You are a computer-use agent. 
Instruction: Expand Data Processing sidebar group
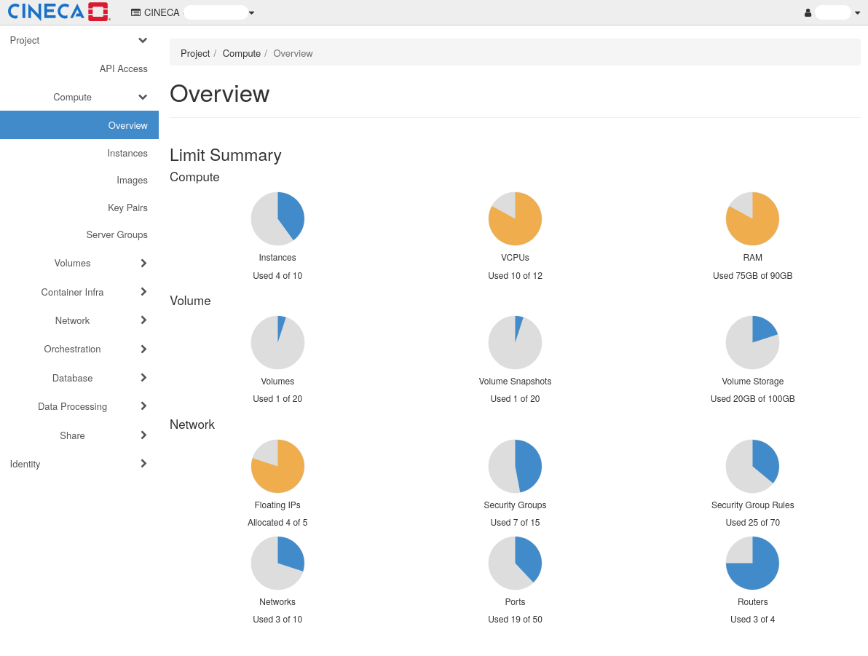(x=79, y=406)
